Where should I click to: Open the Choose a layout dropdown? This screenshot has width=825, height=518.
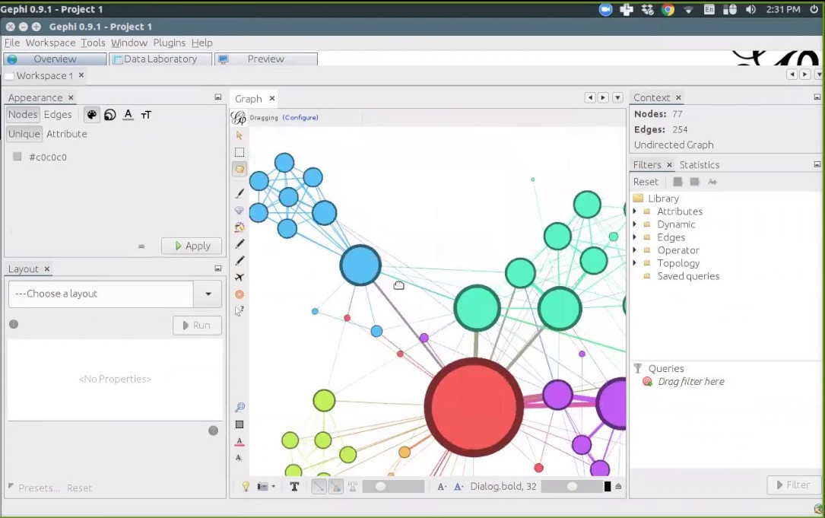115,294
